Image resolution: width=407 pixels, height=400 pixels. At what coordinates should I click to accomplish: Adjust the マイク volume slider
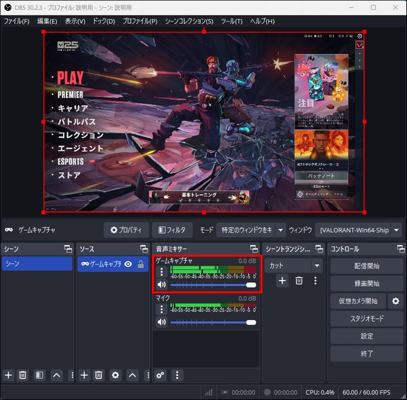(213, 323)
